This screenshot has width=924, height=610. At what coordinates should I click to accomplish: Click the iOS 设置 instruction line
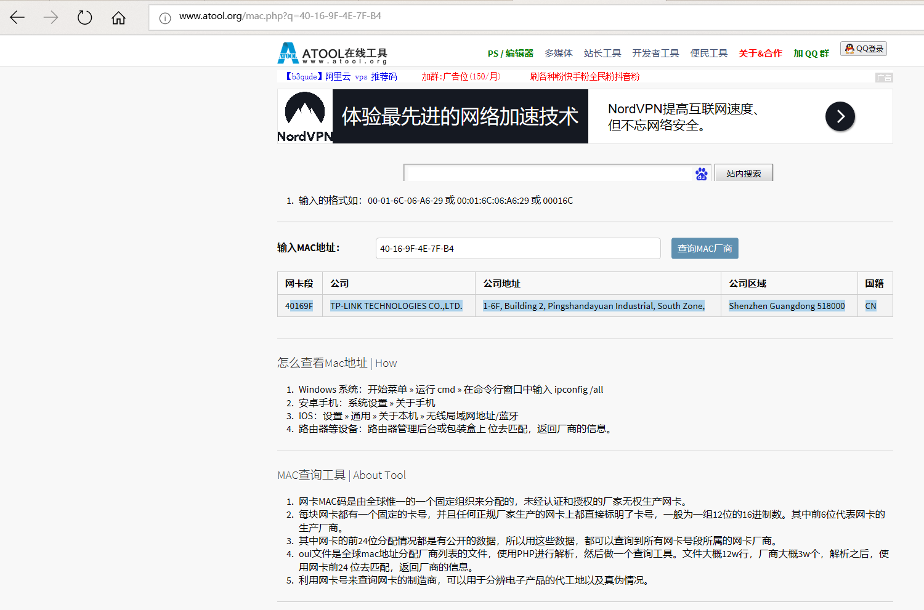(408, 415)
